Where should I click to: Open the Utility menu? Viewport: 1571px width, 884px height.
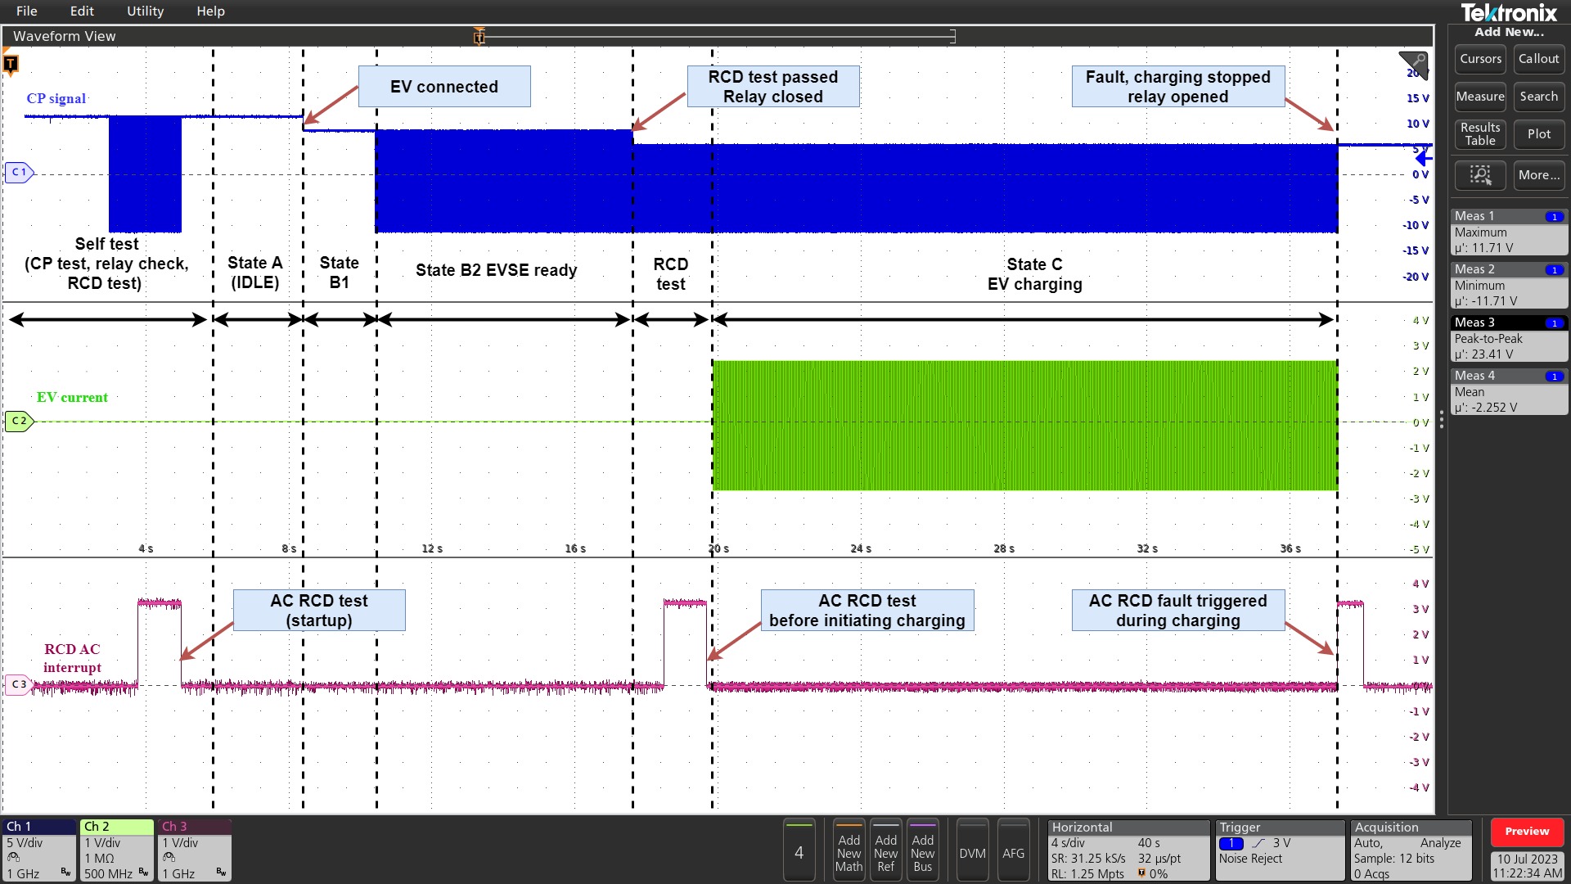(x=145, y=11)
